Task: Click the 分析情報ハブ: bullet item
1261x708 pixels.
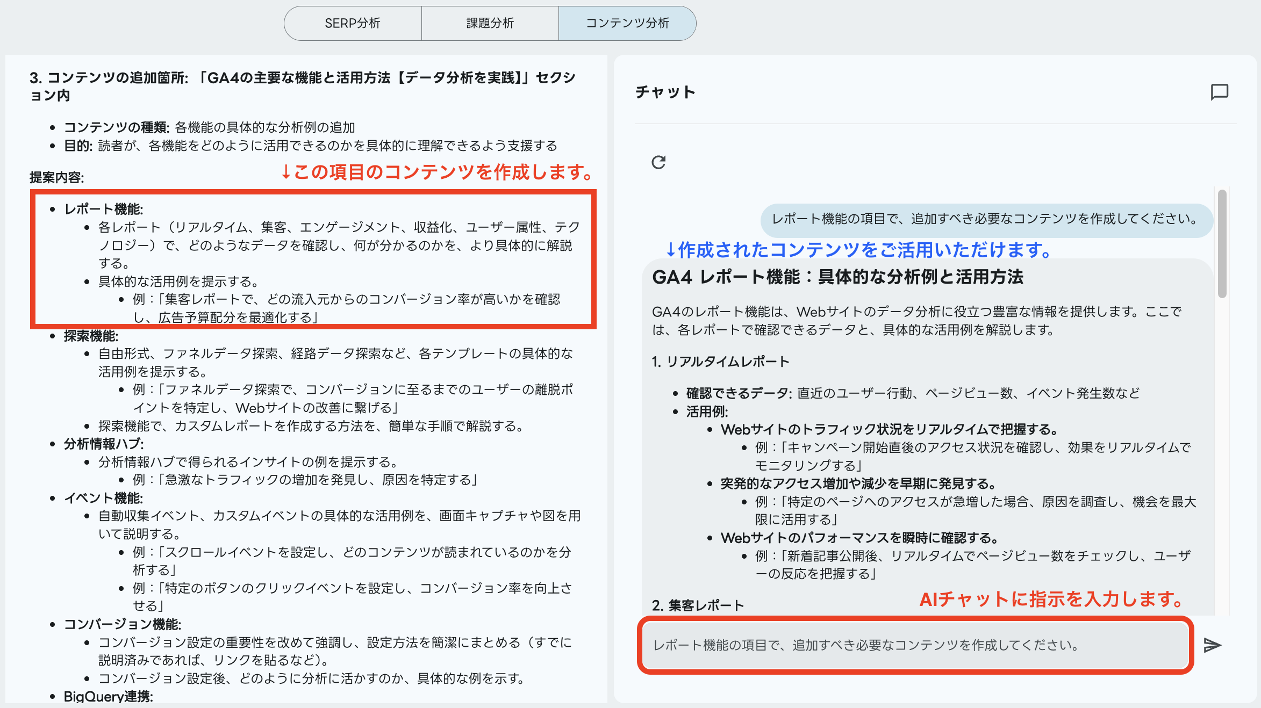Action: 104,444
